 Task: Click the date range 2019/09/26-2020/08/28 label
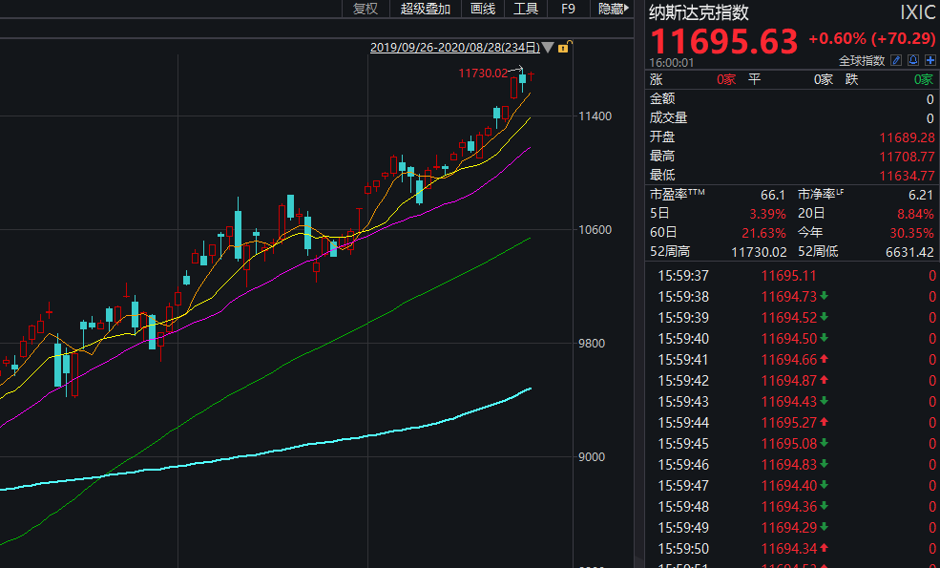(x=454, y=47)
